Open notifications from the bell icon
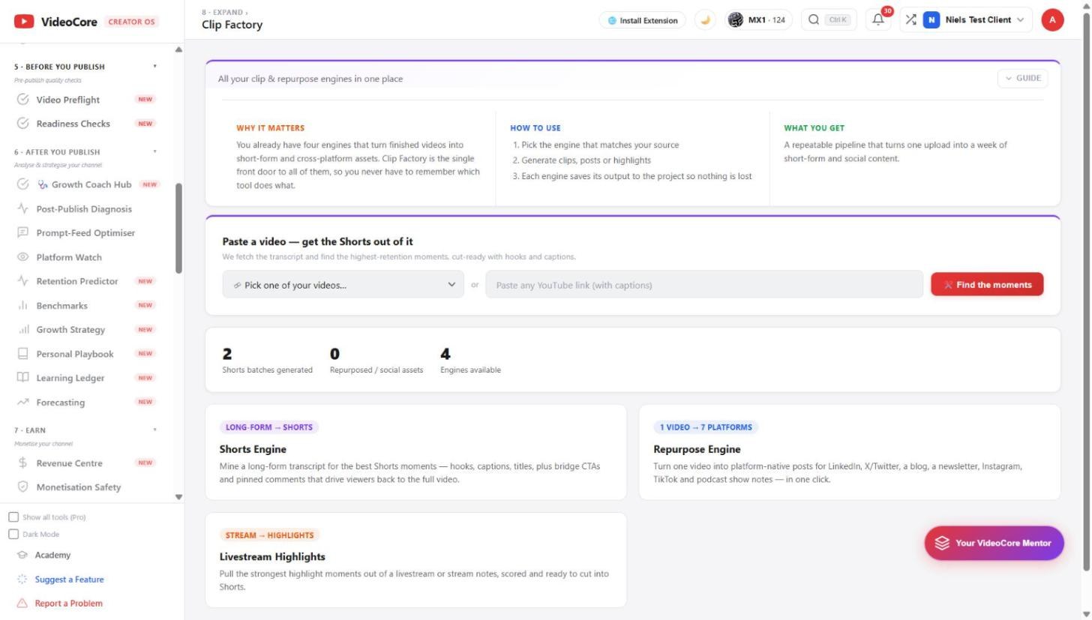This screenshot has width=1092, height=620. click(878, 20)
